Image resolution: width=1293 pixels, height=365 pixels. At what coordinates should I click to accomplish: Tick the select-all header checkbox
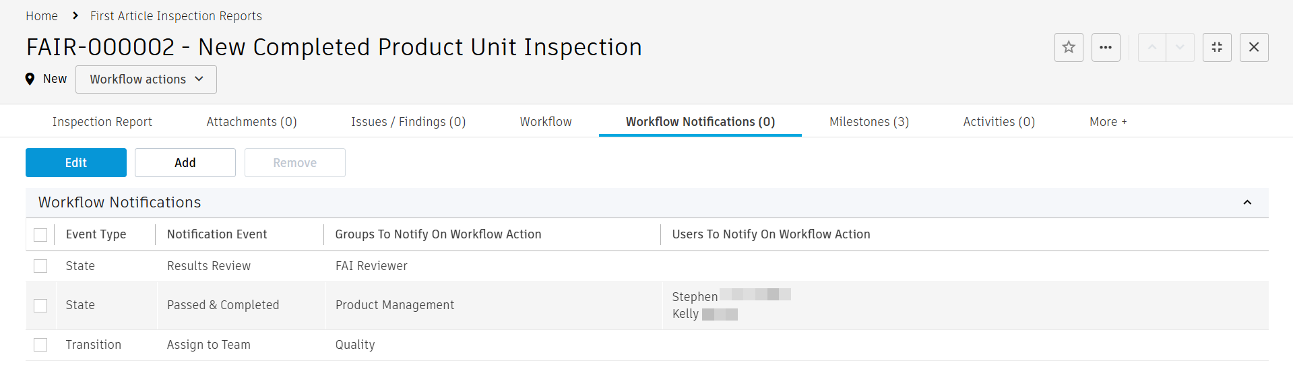(x=40, y=234)
